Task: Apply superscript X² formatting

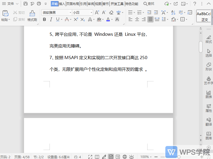Action: click(x=76, y=19)
